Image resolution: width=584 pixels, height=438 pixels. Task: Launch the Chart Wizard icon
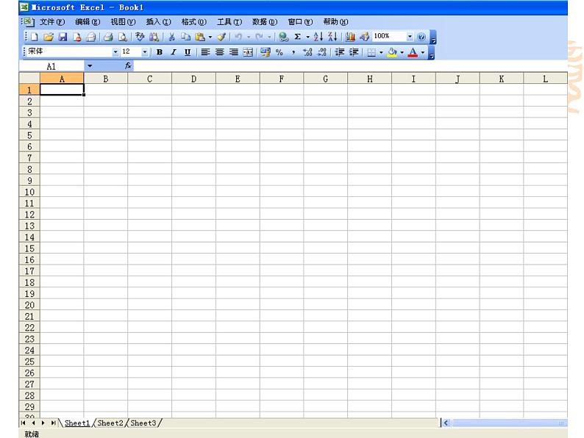coord(350,37)
